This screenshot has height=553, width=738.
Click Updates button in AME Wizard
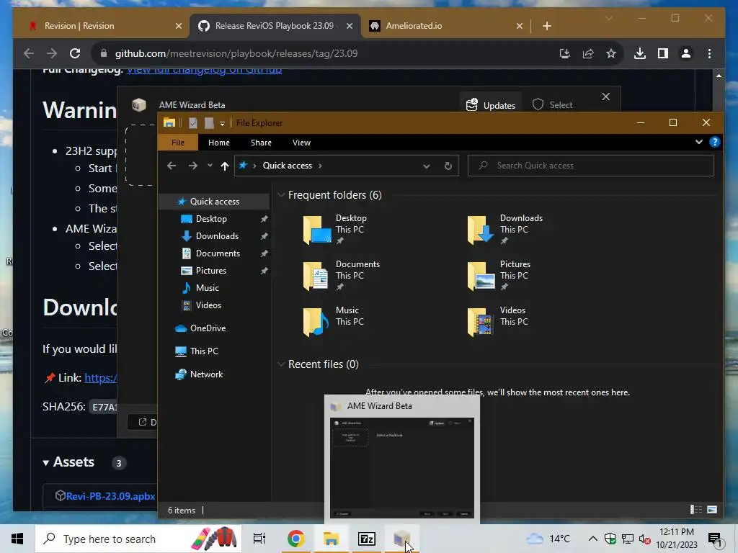click(491, 105)
